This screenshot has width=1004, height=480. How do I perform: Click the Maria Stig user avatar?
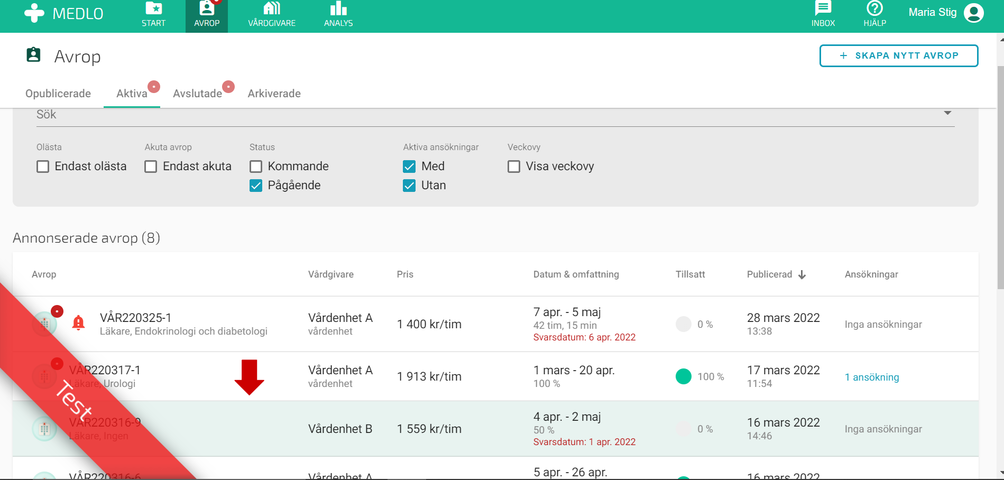[x=974, y=13]
